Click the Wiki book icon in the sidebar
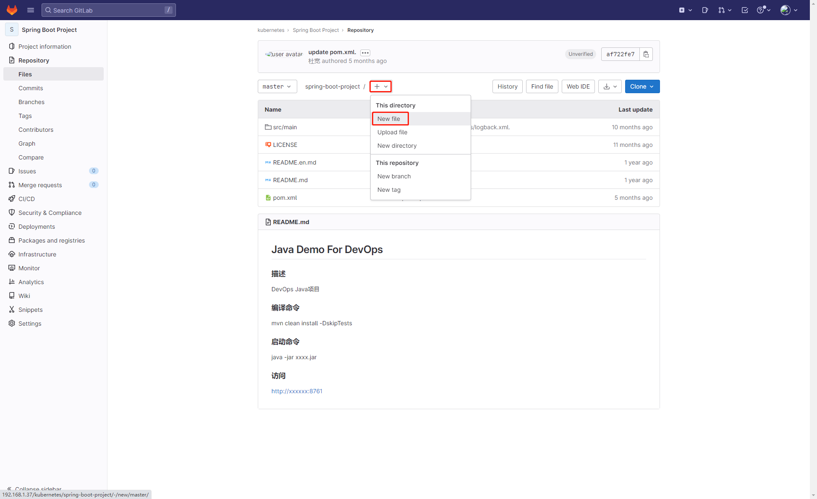 pos(12,295)
